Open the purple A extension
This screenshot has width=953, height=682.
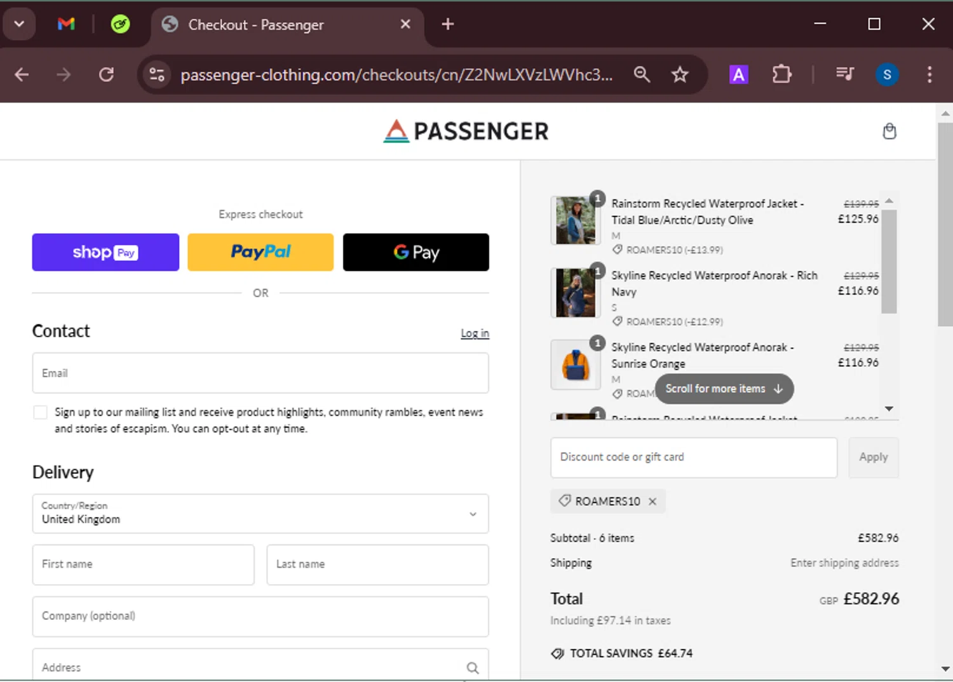click(738, 75)
